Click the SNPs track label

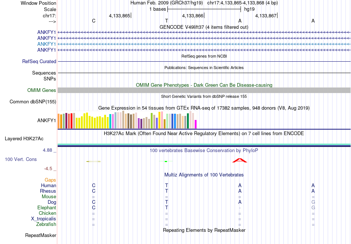(x=50, y=79)
